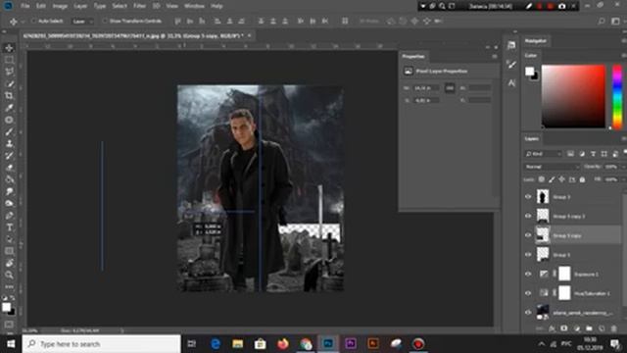
Task: Hide the selected Group 3 copy layer
Action: (x=528, y=235)
